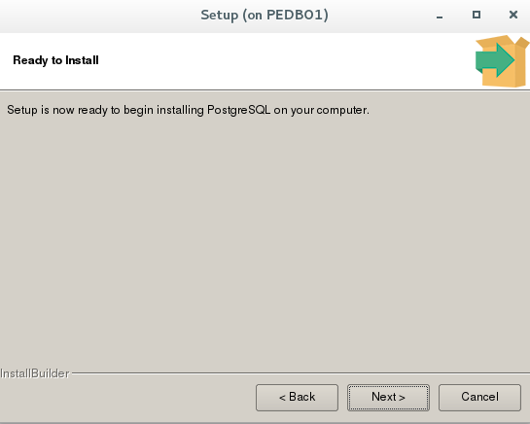530x424 pixels.
Task: Click the square maximize icon in title bar
Action: (477, 15)
